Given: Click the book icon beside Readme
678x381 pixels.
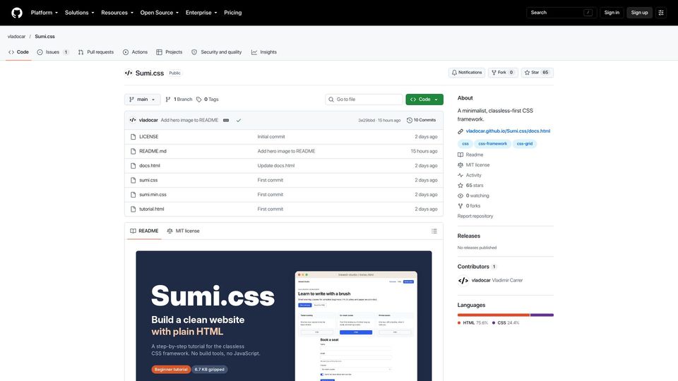Looking at the screenshot, I should point(460,155).
